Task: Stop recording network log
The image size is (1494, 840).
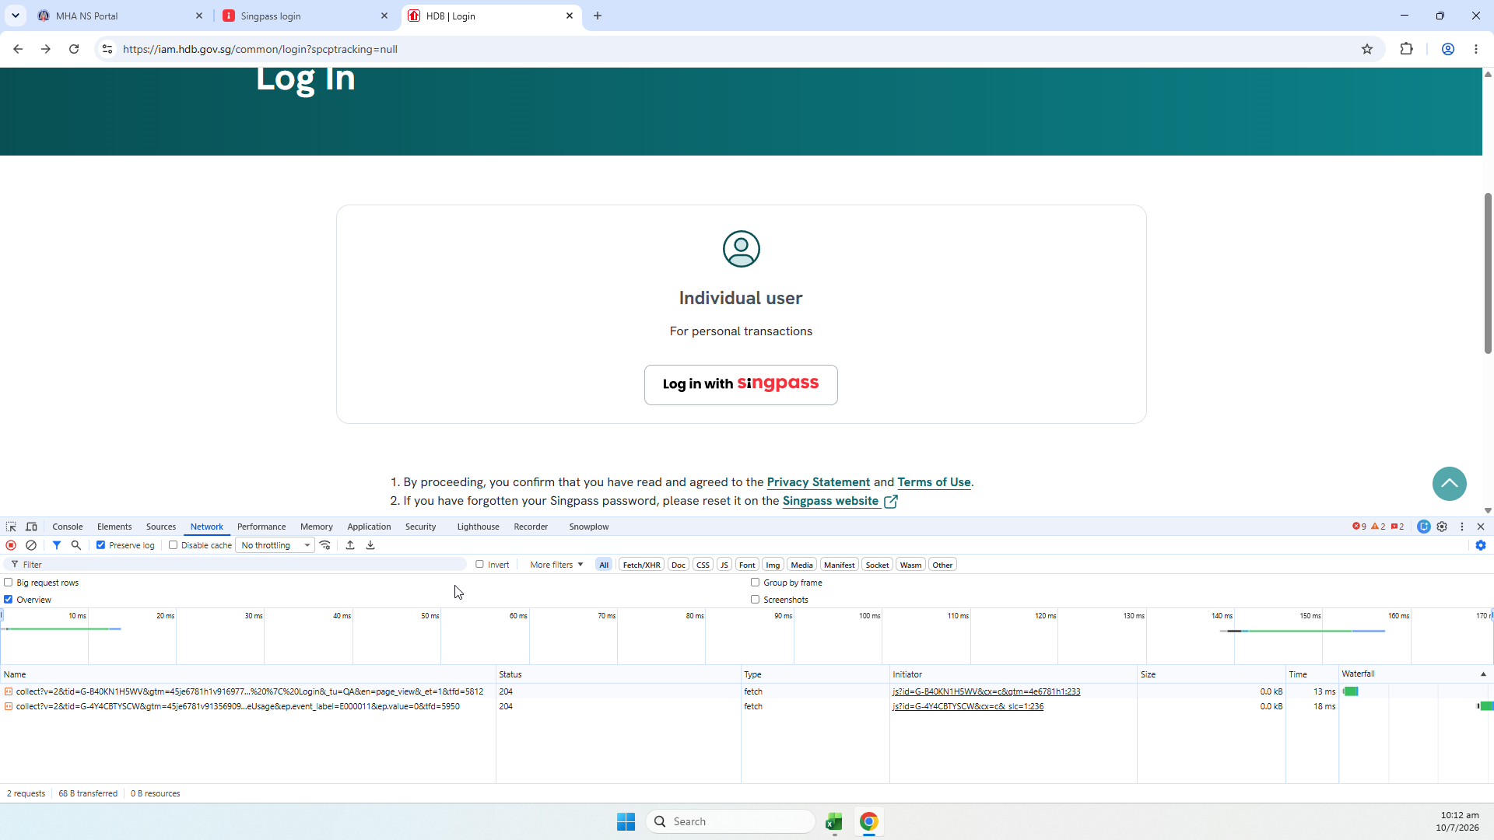Action: pyautogui.click(x=11, y=545)
